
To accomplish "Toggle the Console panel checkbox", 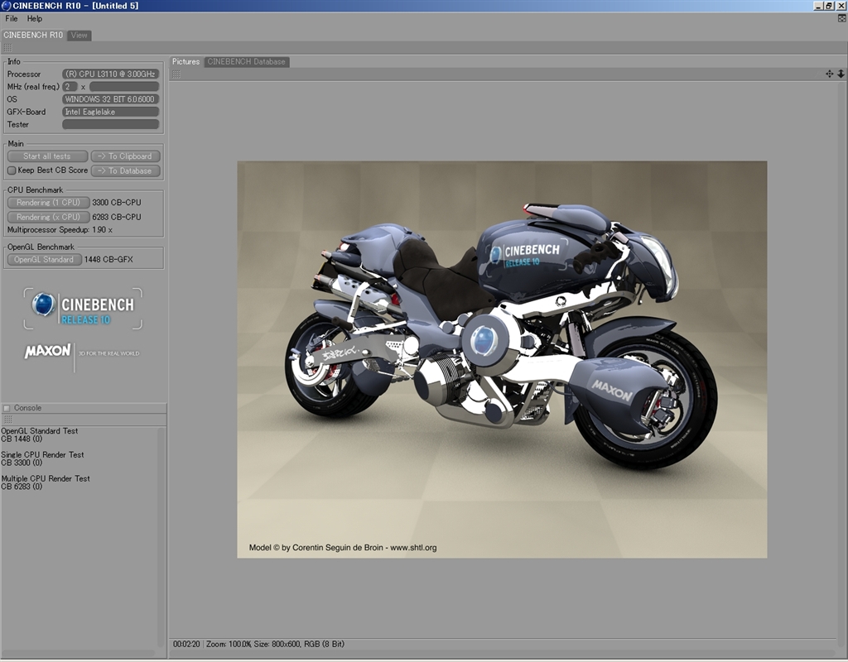I will [x=7, y=408].
